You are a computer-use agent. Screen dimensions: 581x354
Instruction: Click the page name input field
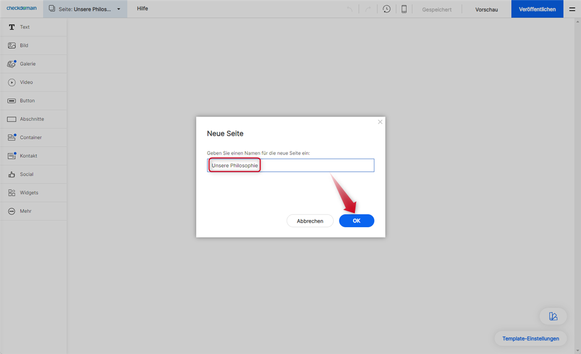pos(313,166)
